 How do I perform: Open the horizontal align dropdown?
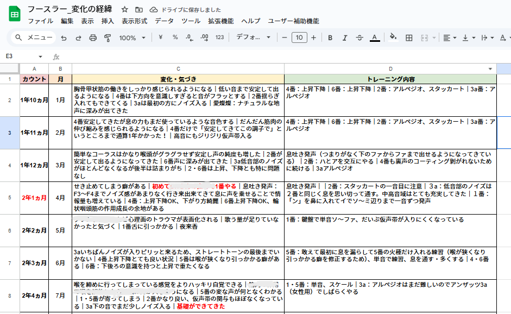coord(449,37)
